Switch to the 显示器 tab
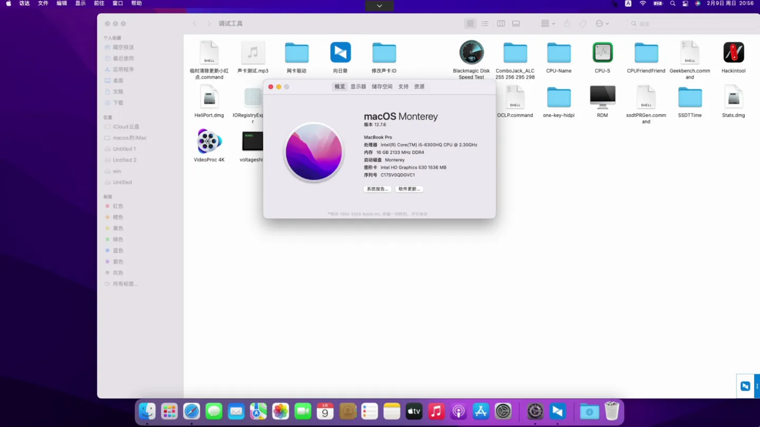The image size is (760, 427). click(x=358, y=87)
